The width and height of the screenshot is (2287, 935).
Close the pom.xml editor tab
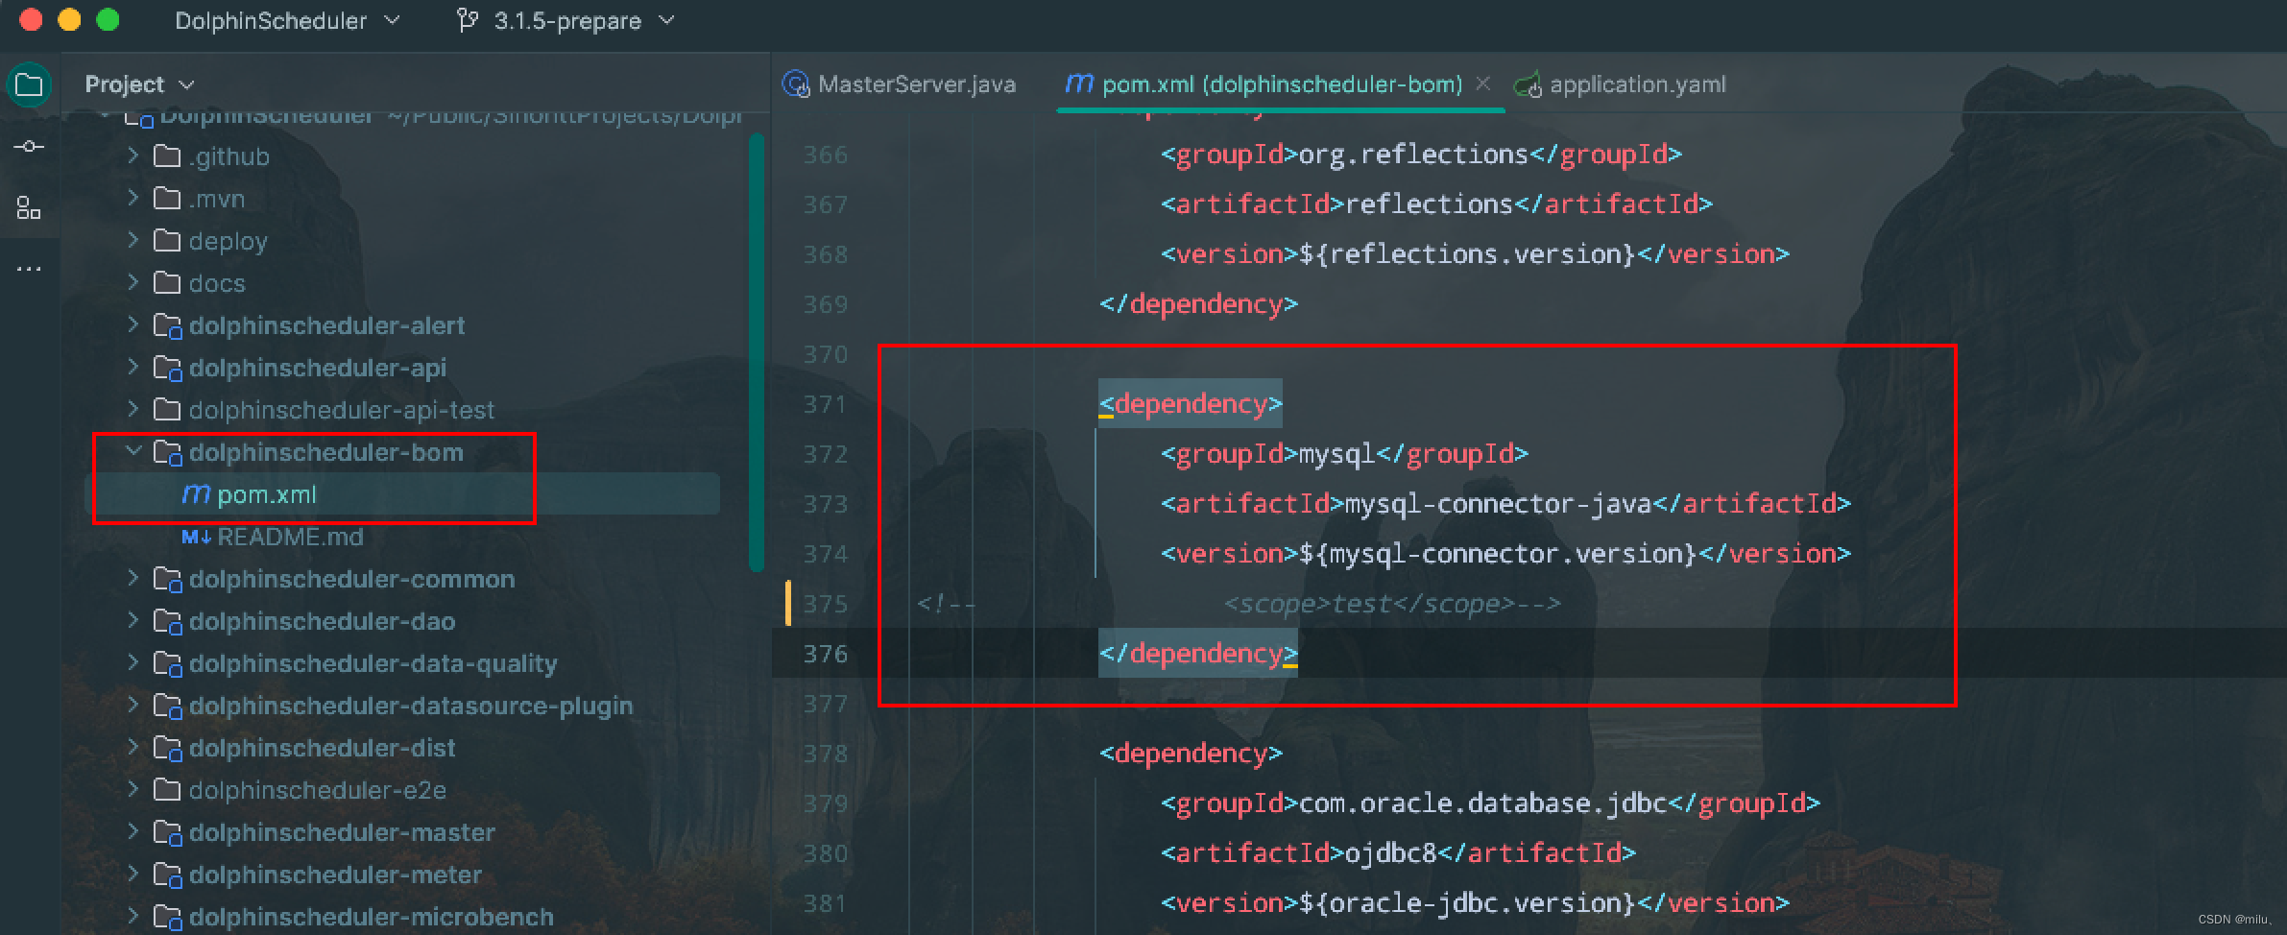1483,84
